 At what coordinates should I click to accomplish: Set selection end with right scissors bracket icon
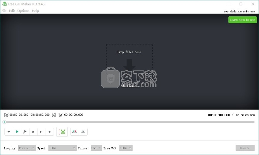tap(54, 115)
